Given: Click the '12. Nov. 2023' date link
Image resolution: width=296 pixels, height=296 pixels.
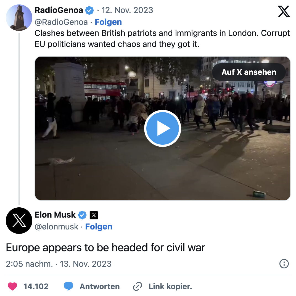Looking at the screenshot, I should [x=127, y=10].
